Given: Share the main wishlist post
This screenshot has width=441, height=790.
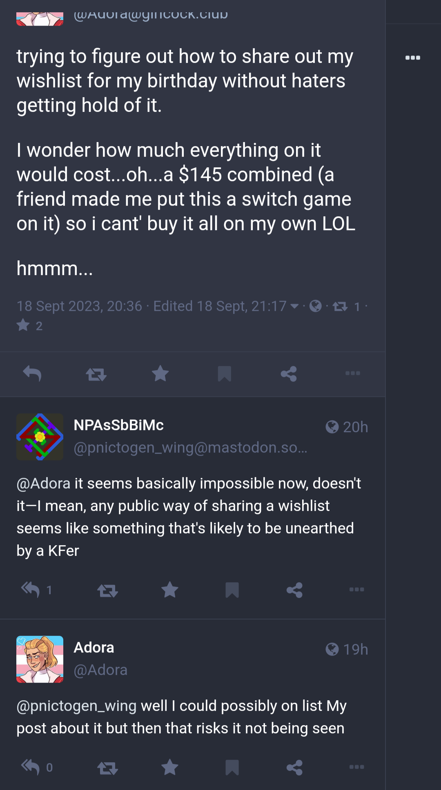Looking at the screenshot, I should pyautogui.click(x=289, y=374).
